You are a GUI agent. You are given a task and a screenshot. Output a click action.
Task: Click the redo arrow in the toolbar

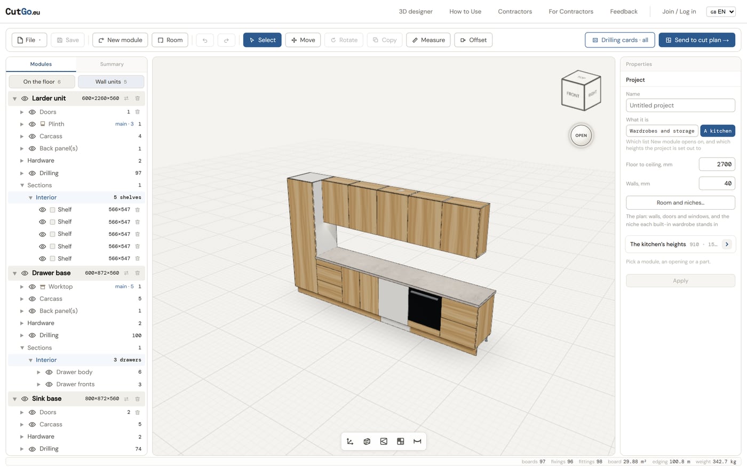point(226,40)
